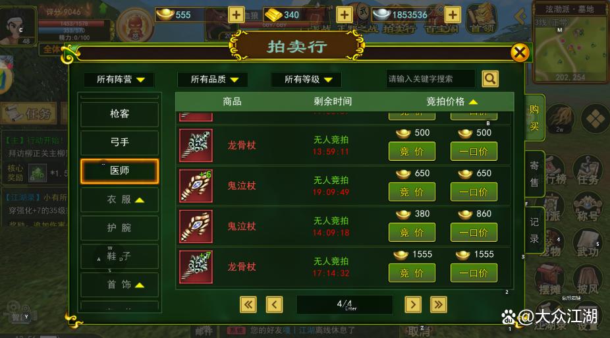Go to the next page arrow
The height and width of the screenshot is (338, 610).
[x=413, y=304]
